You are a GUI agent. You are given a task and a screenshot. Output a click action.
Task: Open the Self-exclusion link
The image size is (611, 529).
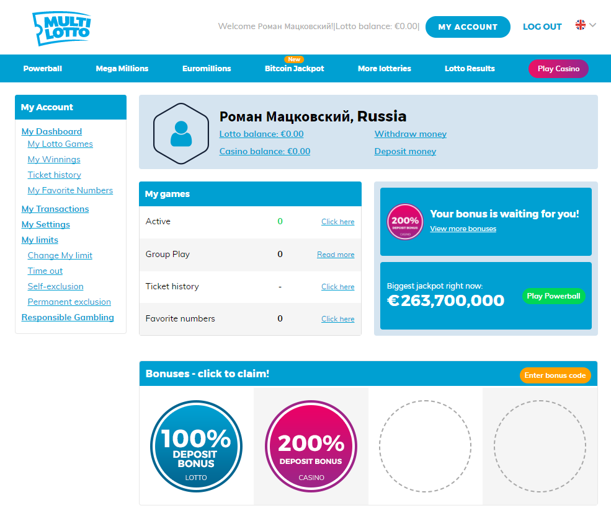[55, 287]
